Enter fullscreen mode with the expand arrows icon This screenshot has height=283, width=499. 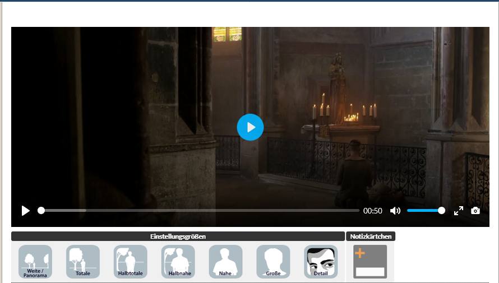[x=458, y=211]
